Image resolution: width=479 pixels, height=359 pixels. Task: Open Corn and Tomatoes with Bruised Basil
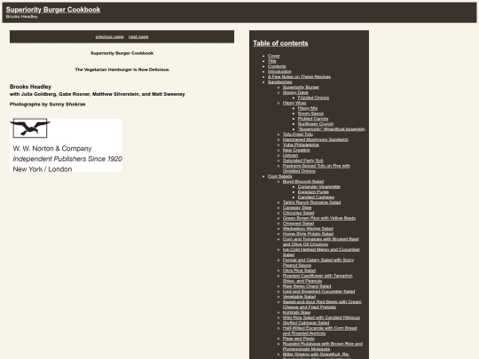pos(321,241)
